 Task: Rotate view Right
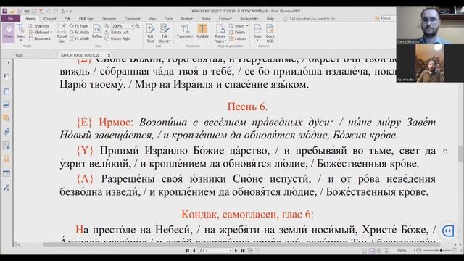[117, 38]
